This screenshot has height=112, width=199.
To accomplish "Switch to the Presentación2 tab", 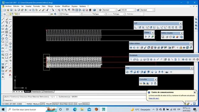I will coord(49,91).
